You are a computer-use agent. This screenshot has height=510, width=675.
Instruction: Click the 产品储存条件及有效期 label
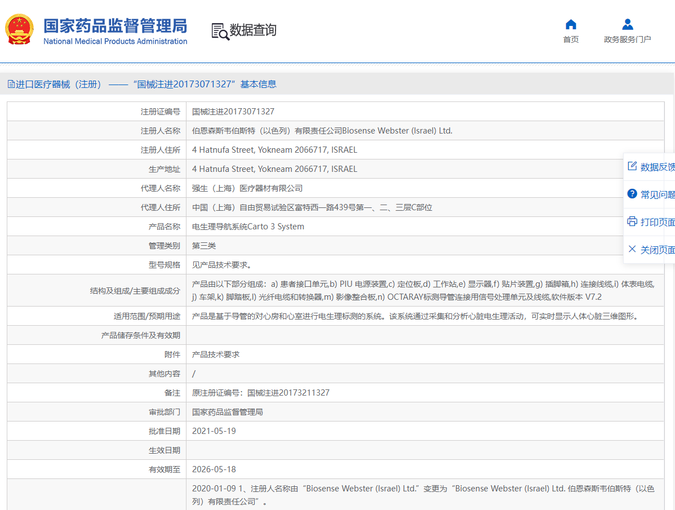point(140,335)
